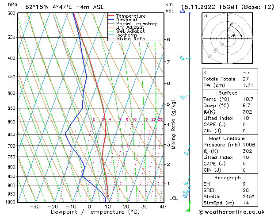Screen dimensions: 278x215
Task: Open the weatheronline.co.uk copyright link
Action: click(232, 212)
